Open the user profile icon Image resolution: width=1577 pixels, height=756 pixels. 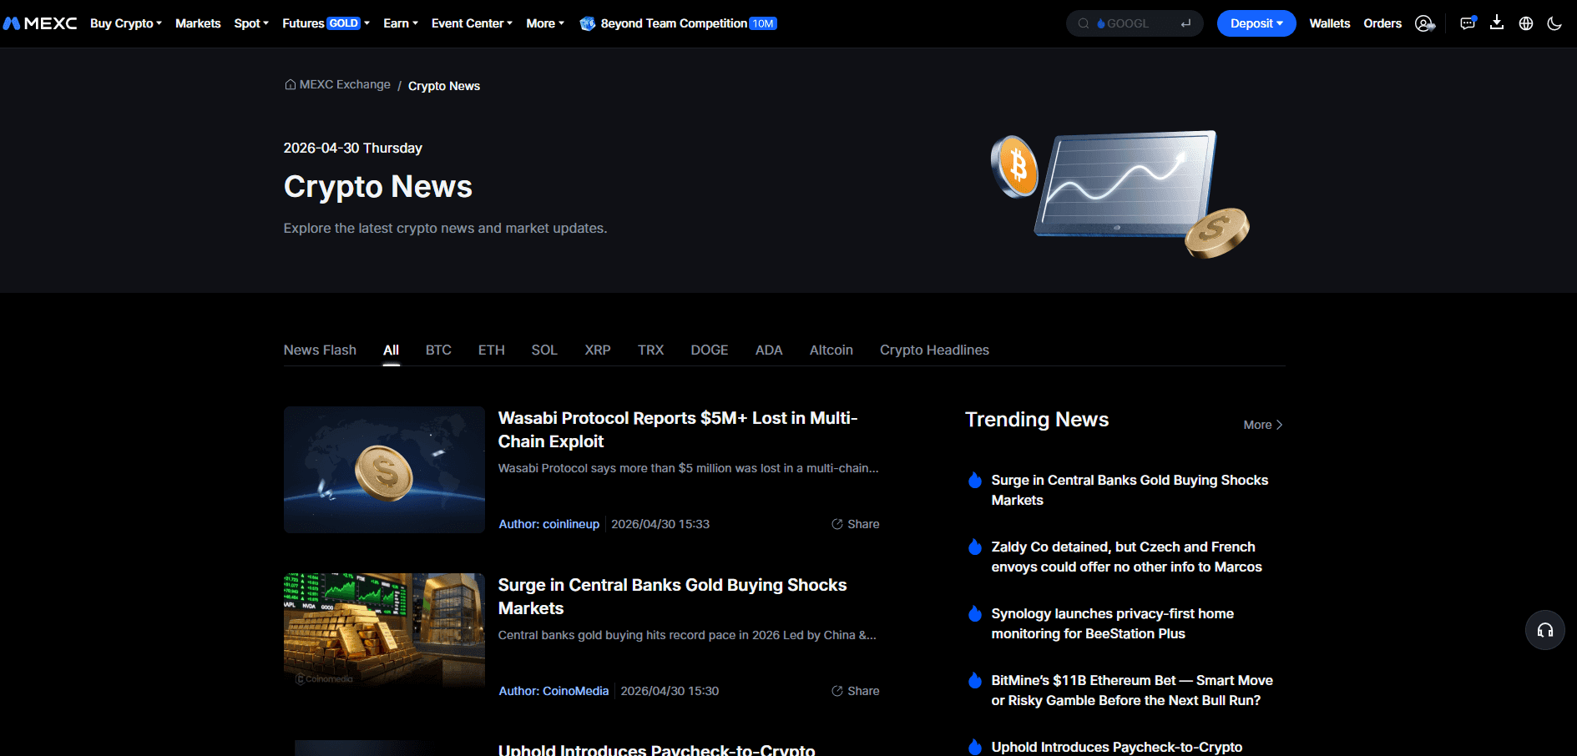(1425, 23)
